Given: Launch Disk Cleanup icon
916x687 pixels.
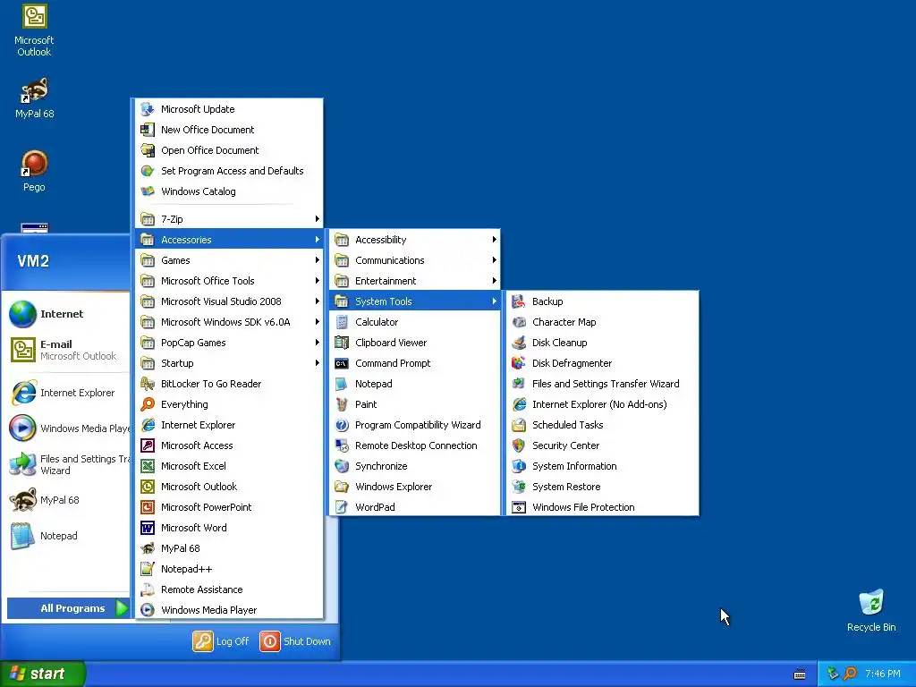Looking at the screenshot, I should 519,343.
